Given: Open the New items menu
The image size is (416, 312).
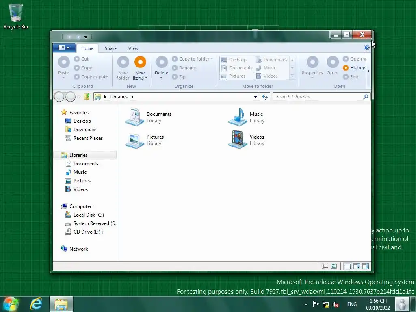Looking at the screenshot, I should click(x=140, y=68).
